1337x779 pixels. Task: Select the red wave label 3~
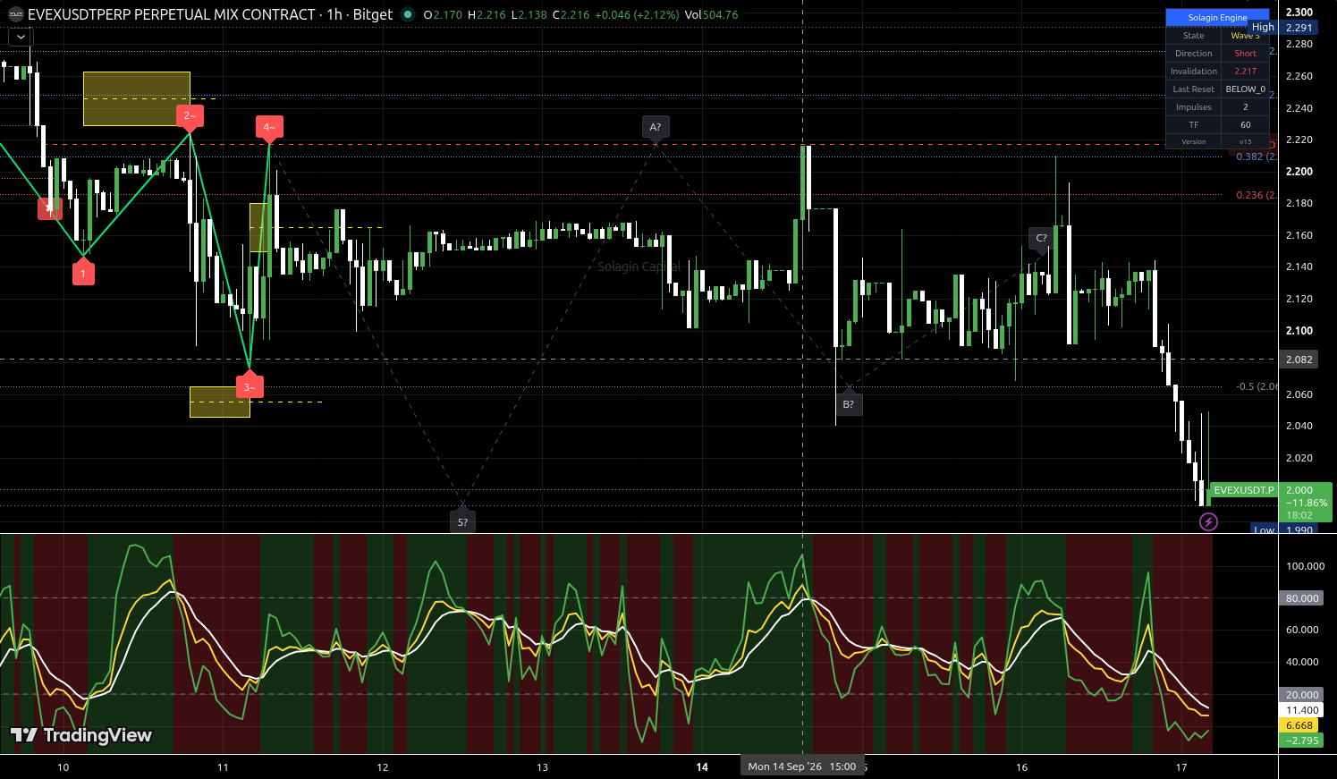click(250, 385)
